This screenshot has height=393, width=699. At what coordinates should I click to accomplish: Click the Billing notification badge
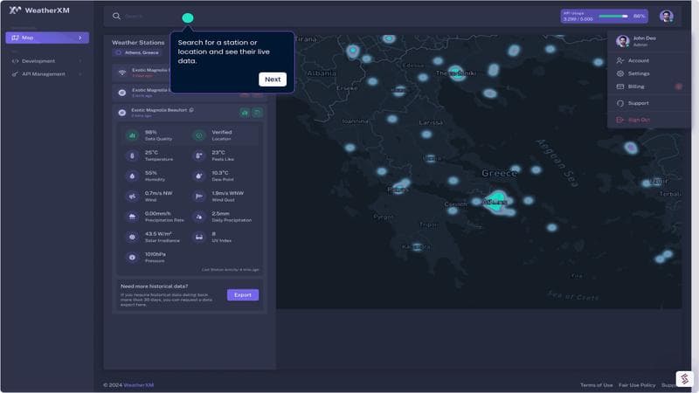(679, 86)
